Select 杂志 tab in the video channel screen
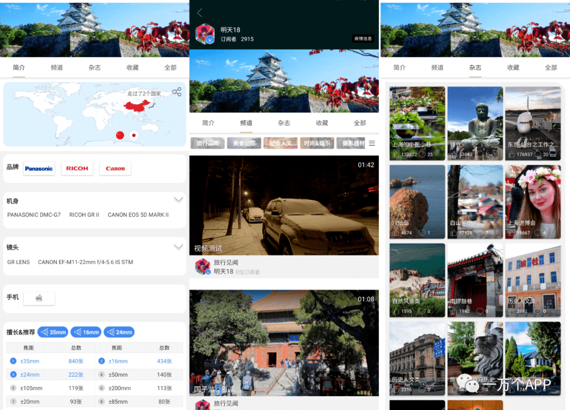The width and height of the screenshot is (570, 410). 284,123
